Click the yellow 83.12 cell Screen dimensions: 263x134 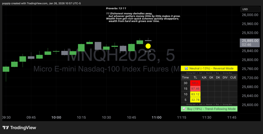(195, 94)
